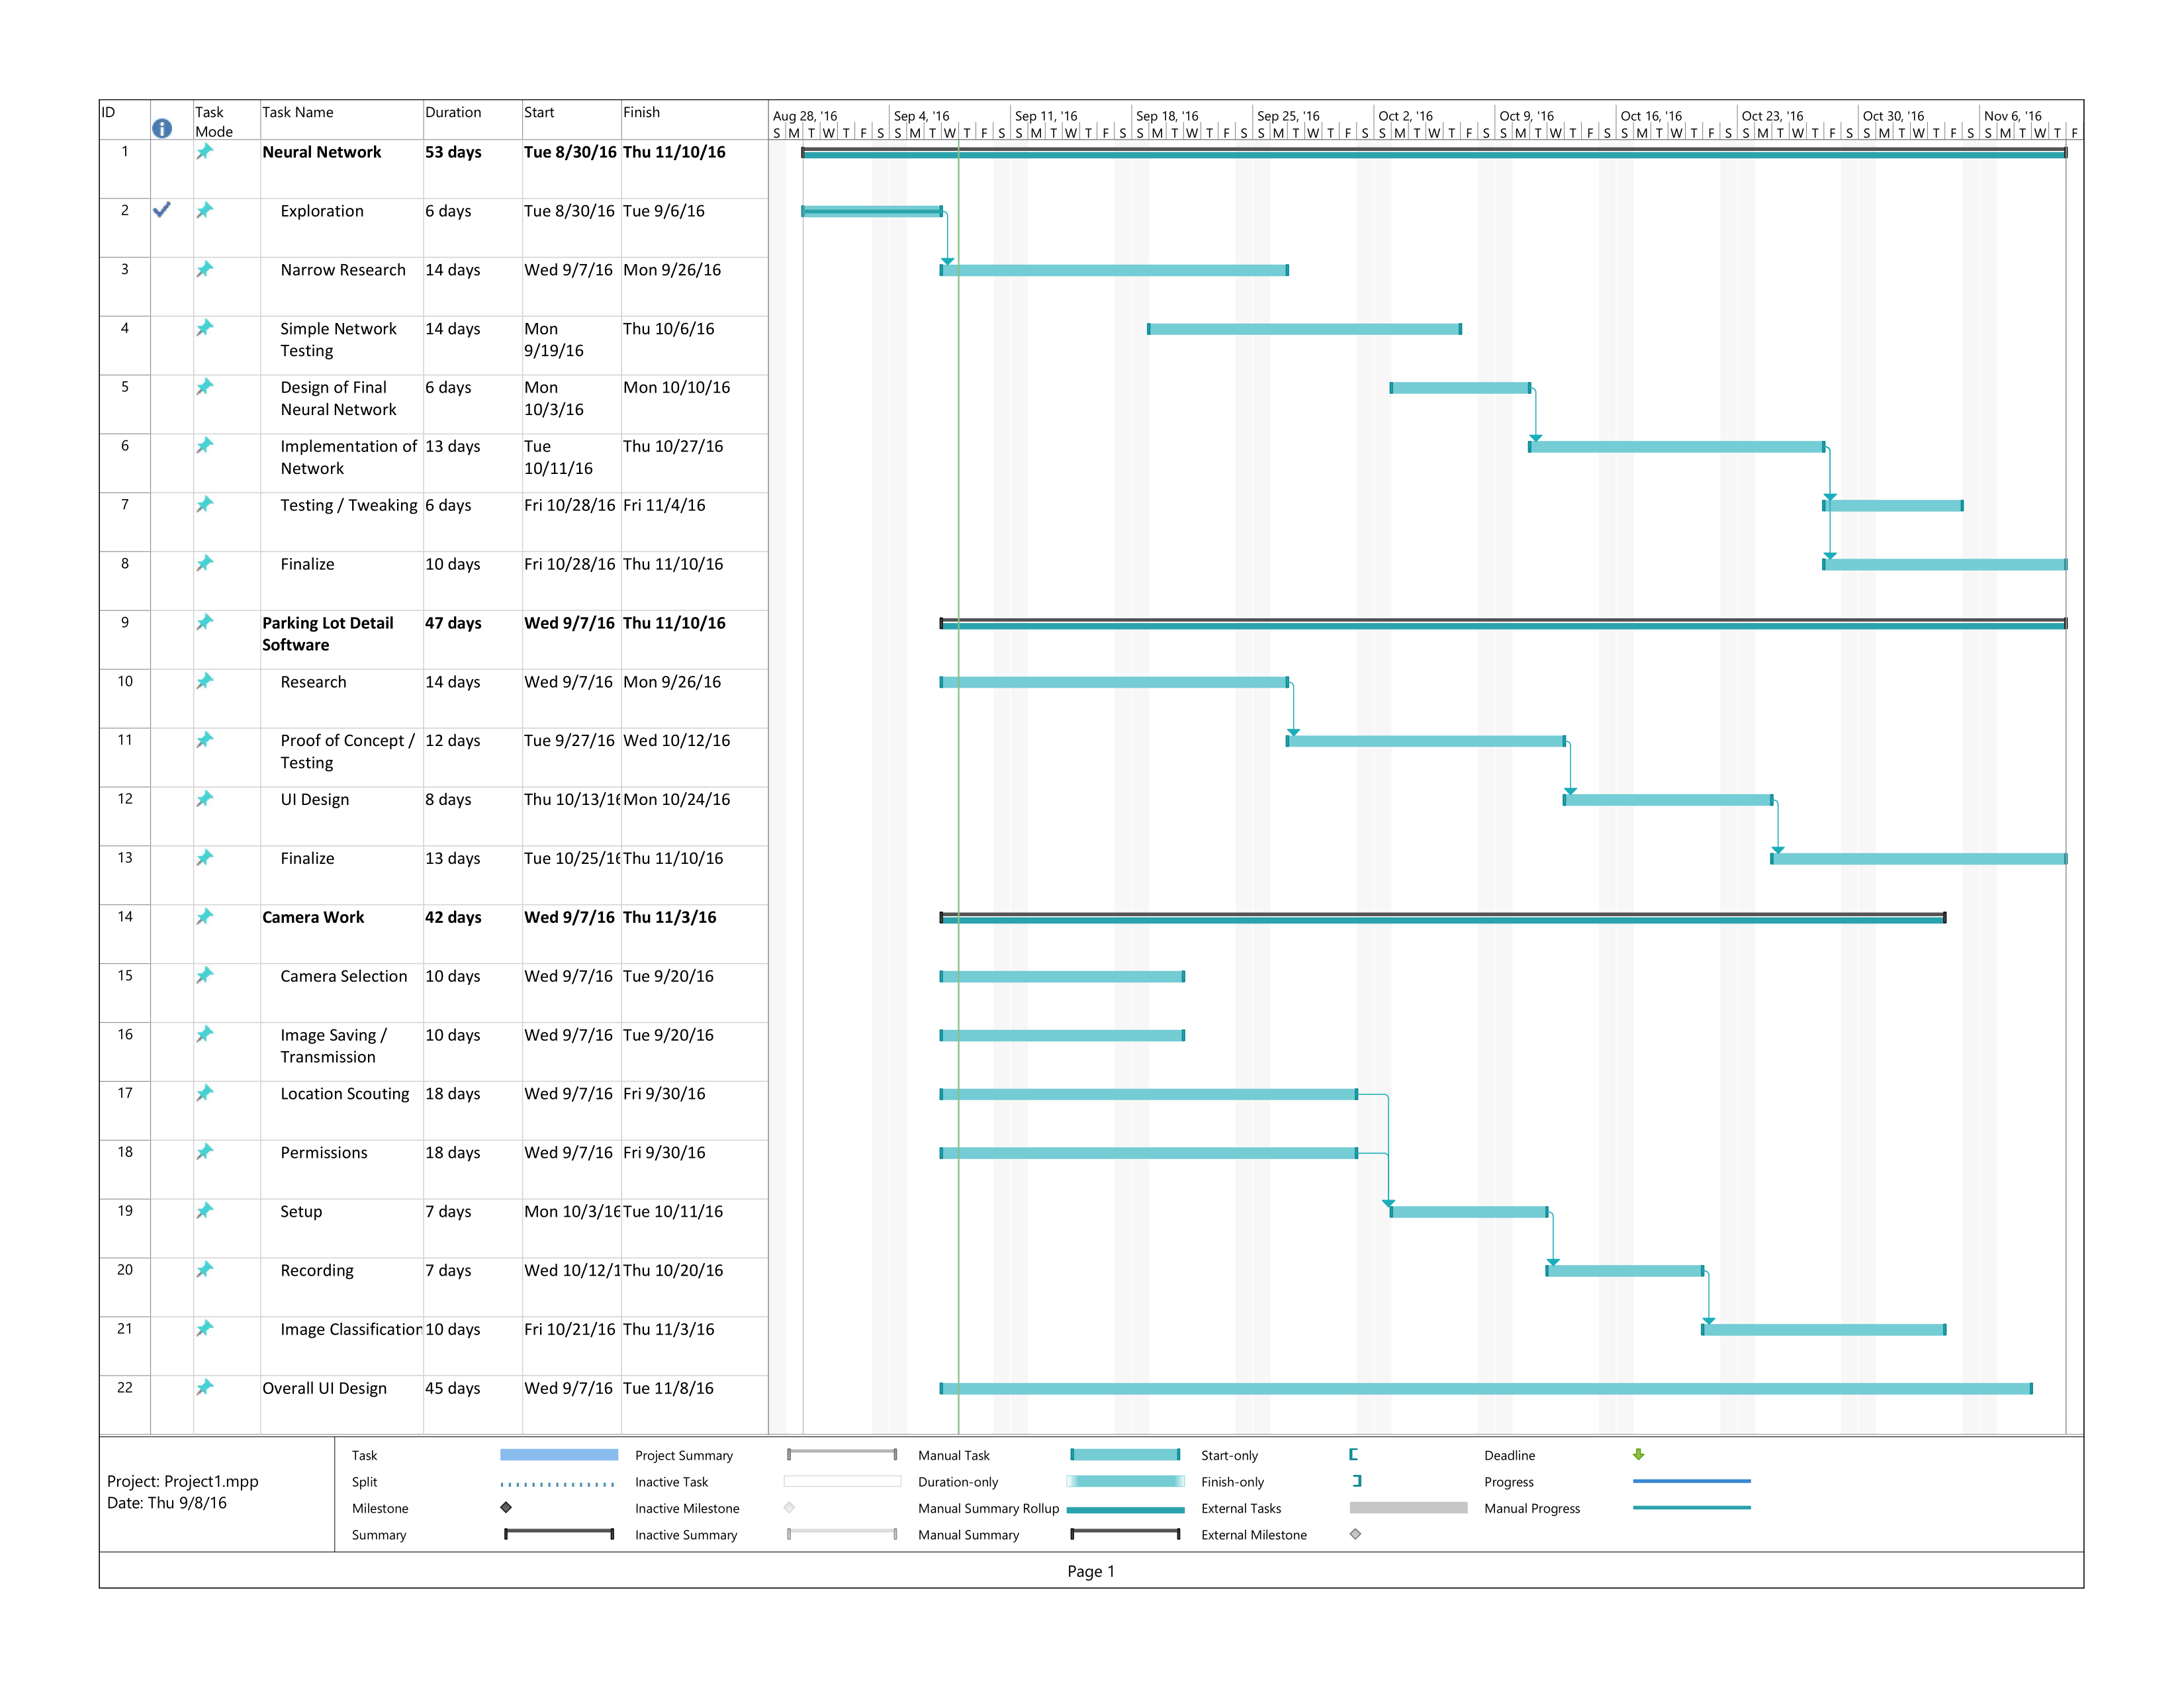This screenshot has height=1688, width=2184.
Task: Click the task mode pin icon for Narrow Research
Action: [x=205, y=269]
